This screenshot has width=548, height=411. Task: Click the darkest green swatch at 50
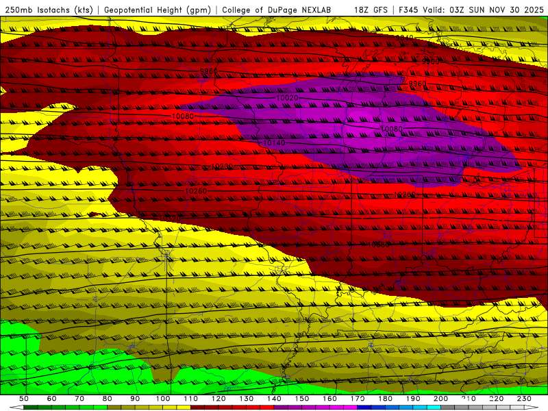point(30,408)
